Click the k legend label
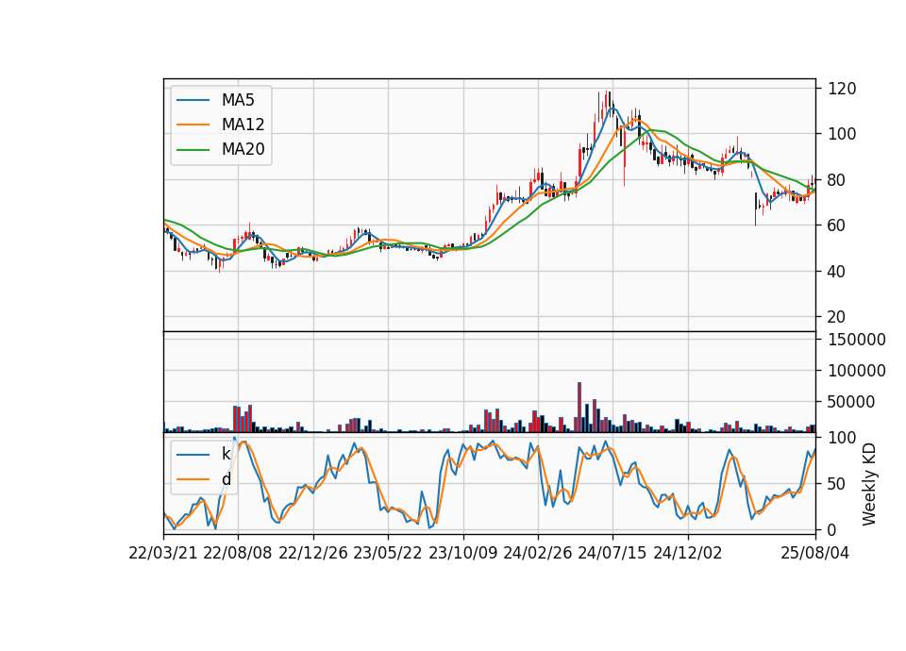 (x=226, y=454)
